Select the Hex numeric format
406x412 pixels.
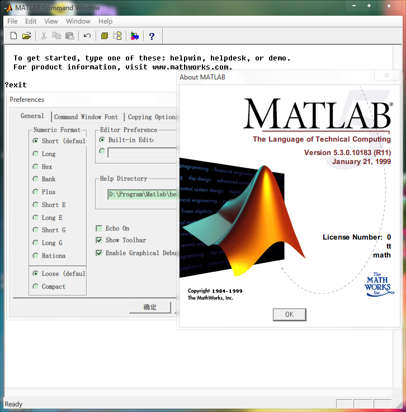pyautogui.click(x=36, y=167)
